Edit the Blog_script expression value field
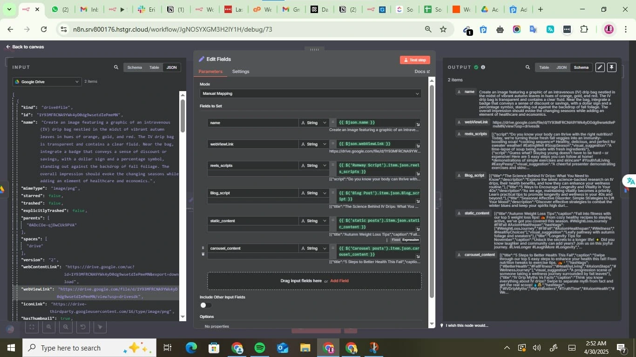Screen dimensions: 636x357 coord(379,196)
